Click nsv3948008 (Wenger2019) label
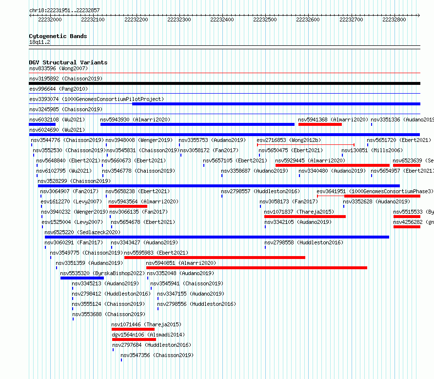The height and width of the screenshot is (379, 434). (139, 140)
